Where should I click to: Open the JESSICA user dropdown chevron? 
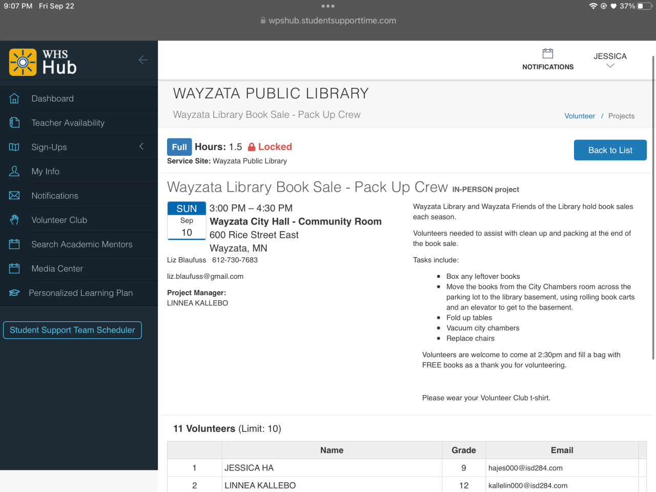pyautogui.click(x=610, y=66)
